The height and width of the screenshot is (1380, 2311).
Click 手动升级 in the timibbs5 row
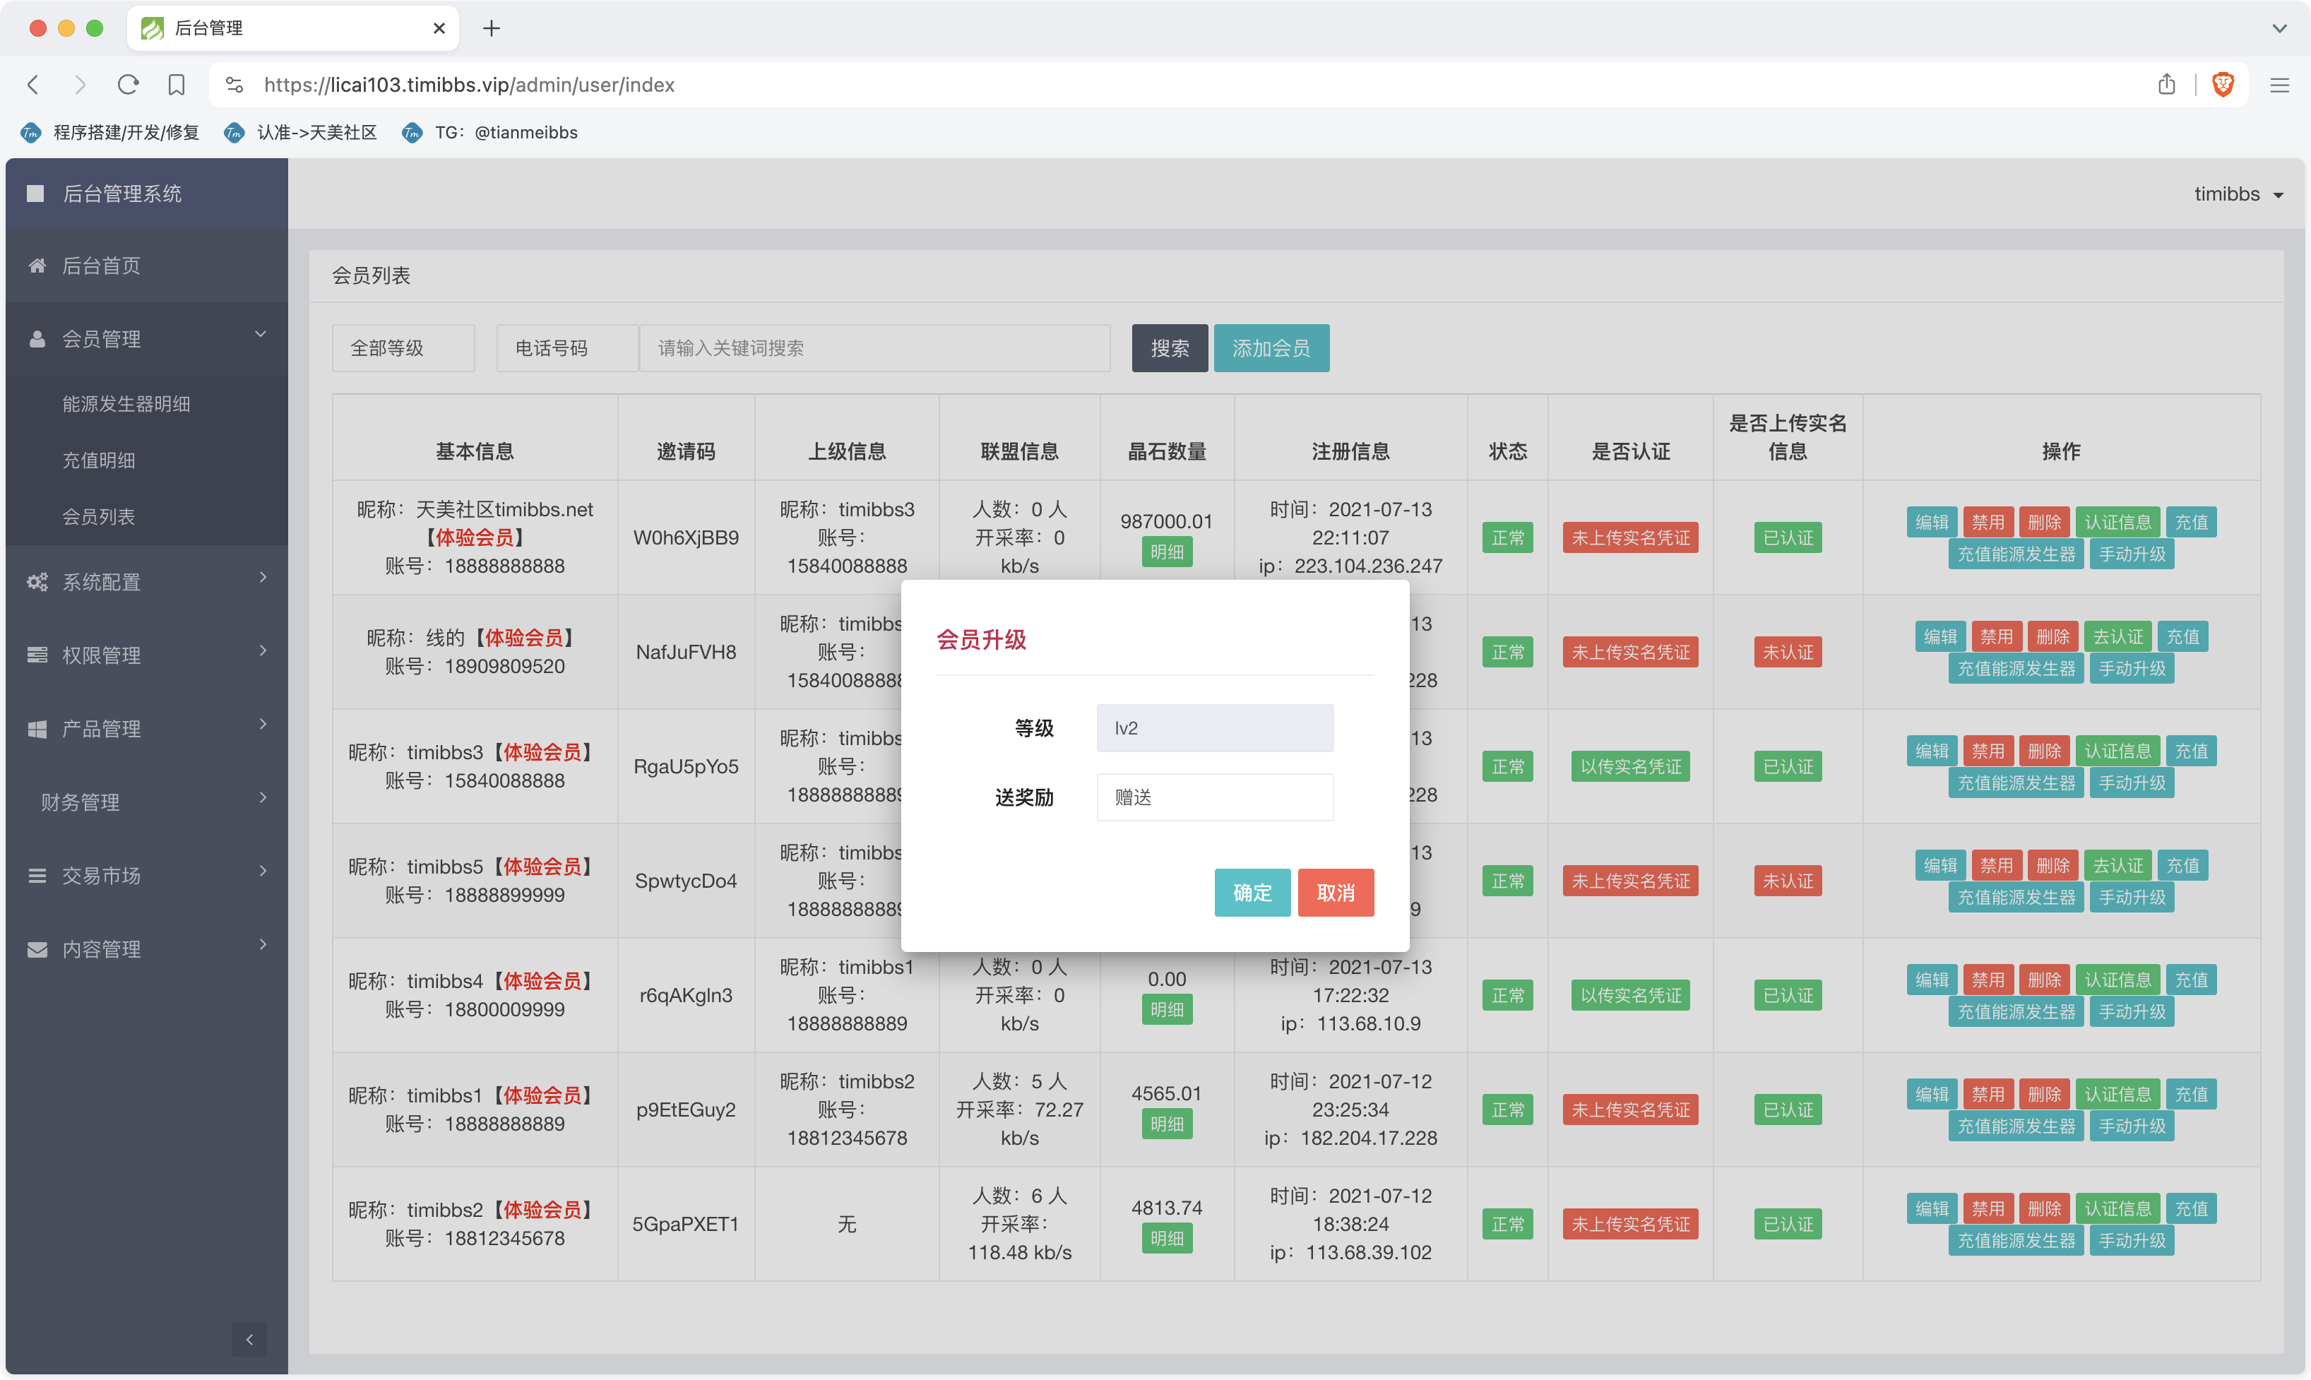[2132, 898]
